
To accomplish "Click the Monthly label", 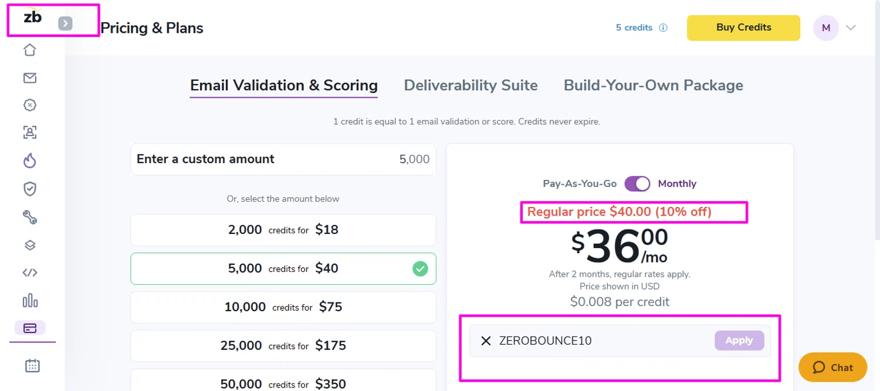I will point(677,183).
